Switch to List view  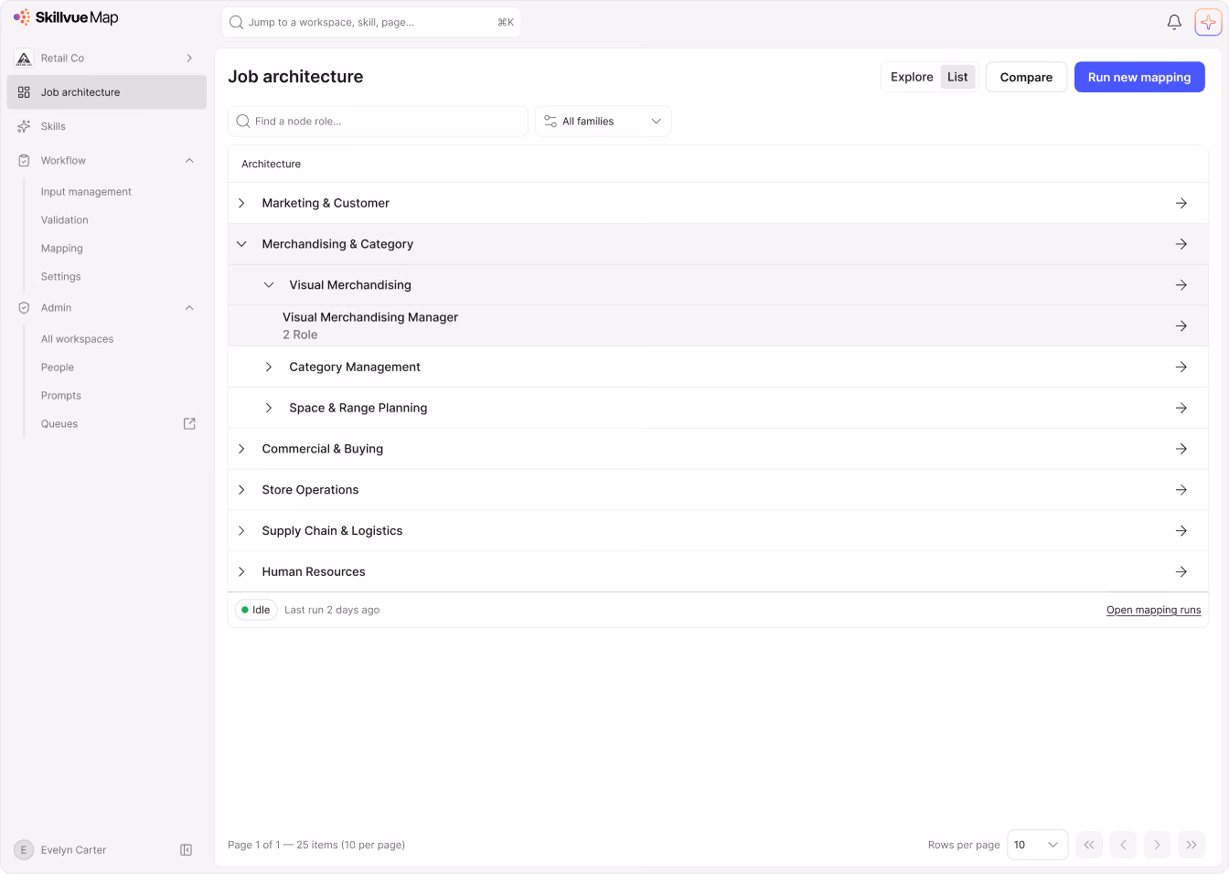[x=957, y=77]
